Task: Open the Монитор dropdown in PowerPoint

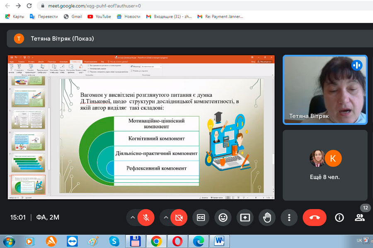Action: tap(152, 67)
